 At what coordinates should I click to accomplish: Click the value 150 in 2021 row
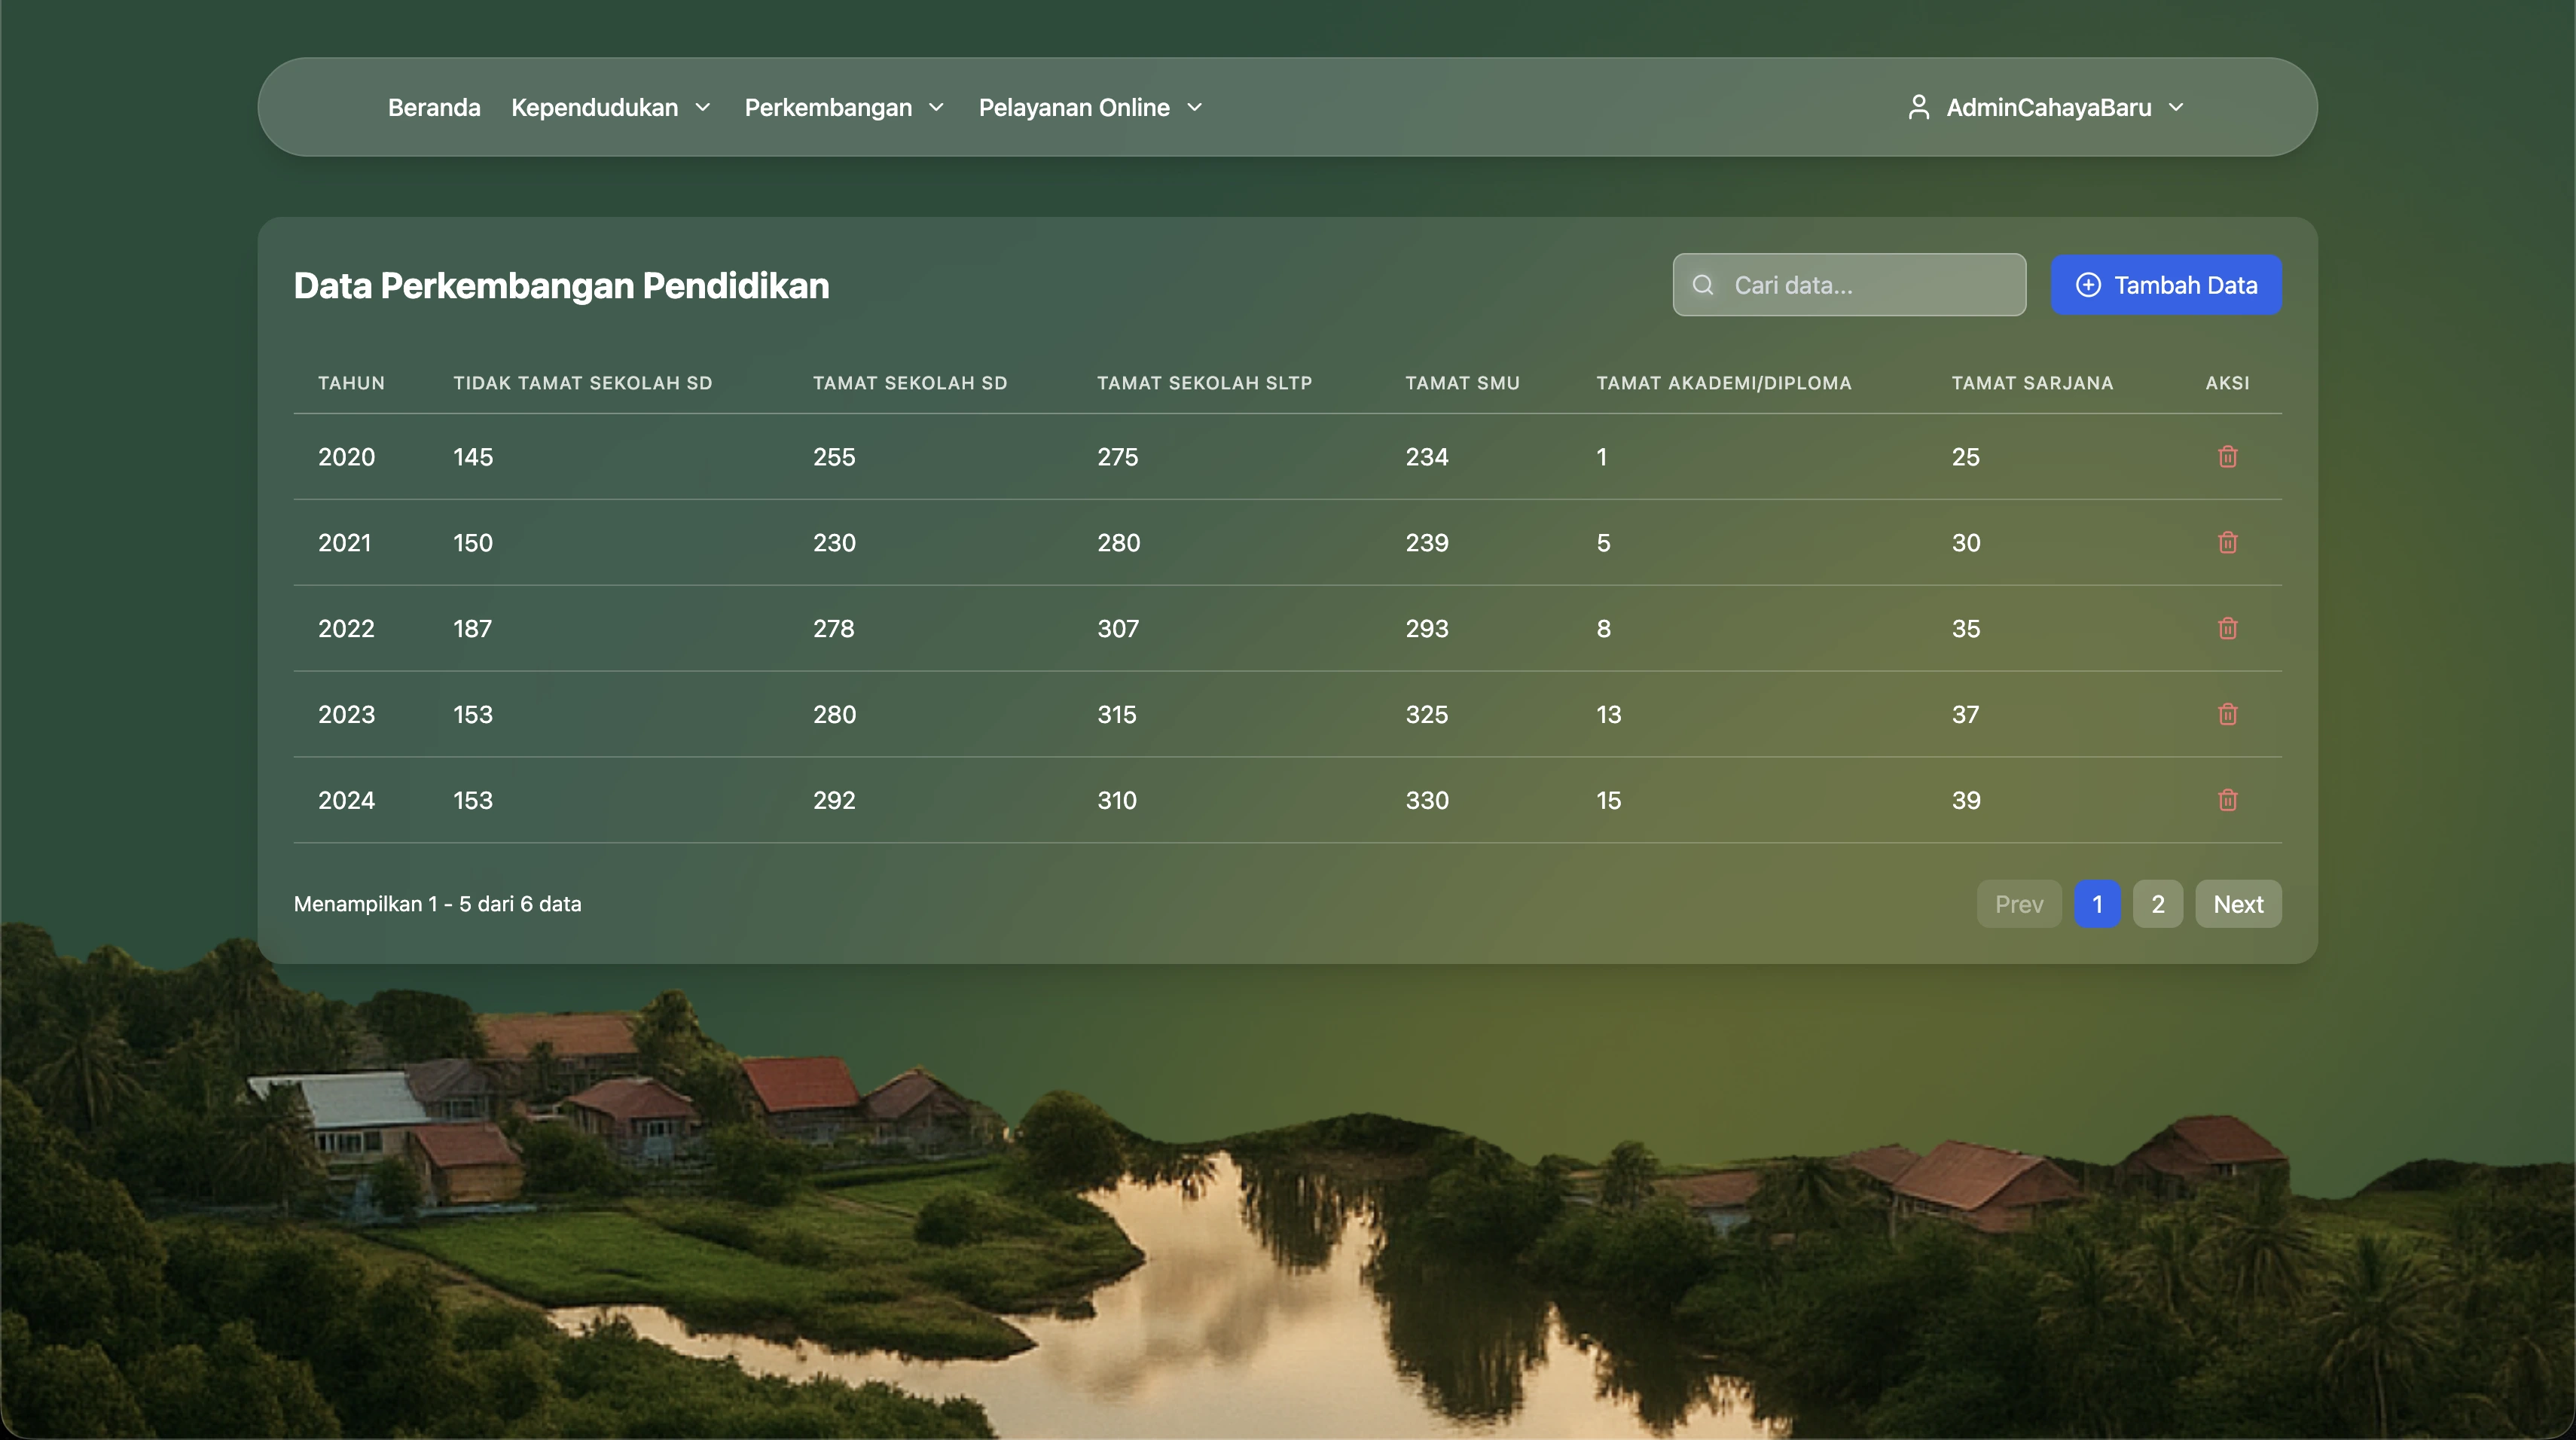(x=473, y=543)
